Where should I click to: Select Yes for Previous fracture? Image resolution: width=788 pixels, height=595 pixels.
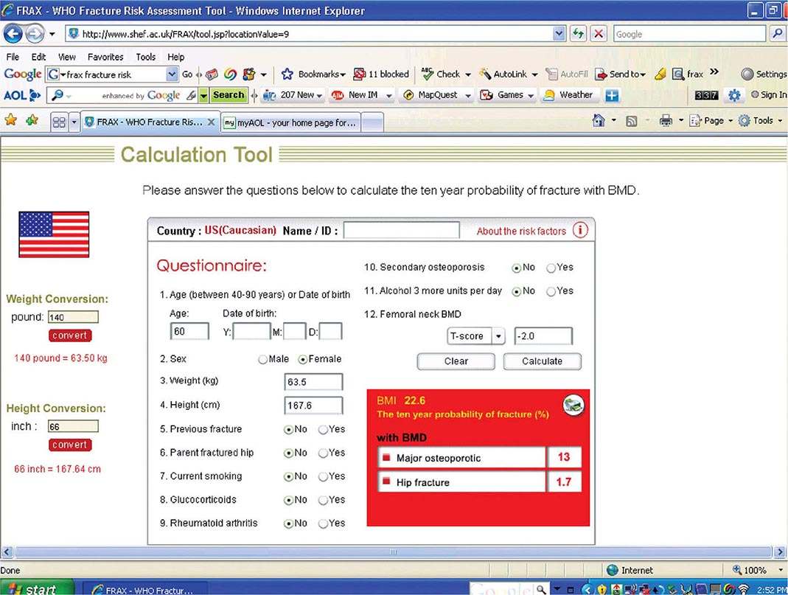[x=324, y=429]
